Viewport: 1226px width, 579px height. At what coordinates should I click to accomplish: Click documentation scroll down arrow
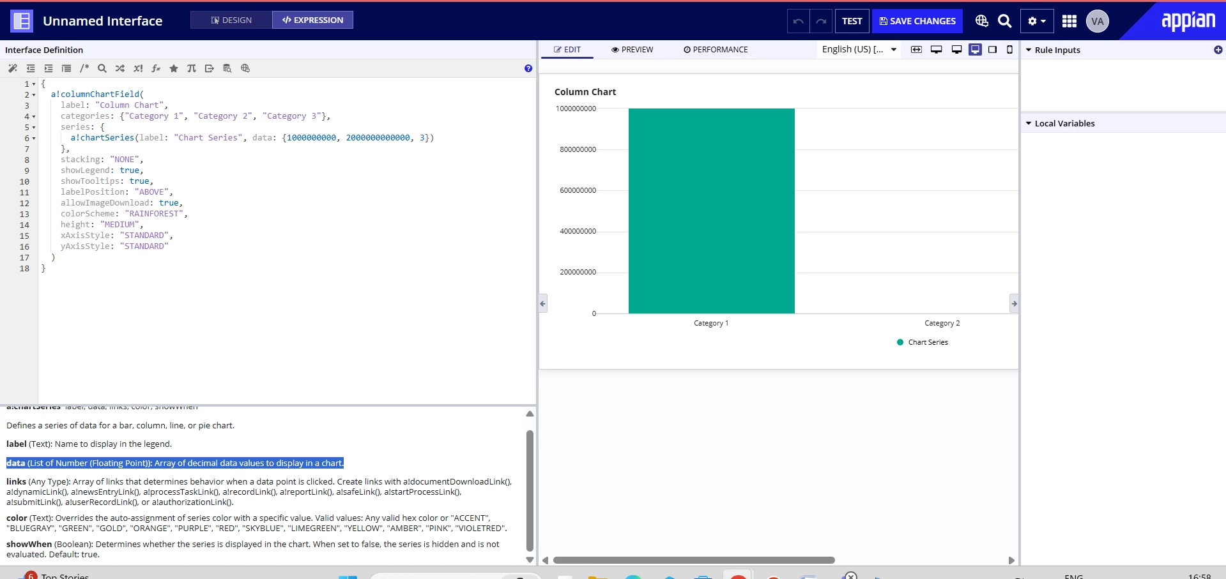[530, 560]
